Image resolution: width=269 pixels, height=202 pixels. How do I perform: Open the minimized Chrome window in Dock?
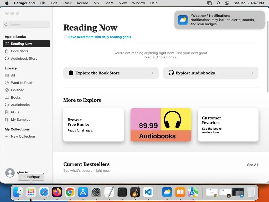[x=212, y=192]
